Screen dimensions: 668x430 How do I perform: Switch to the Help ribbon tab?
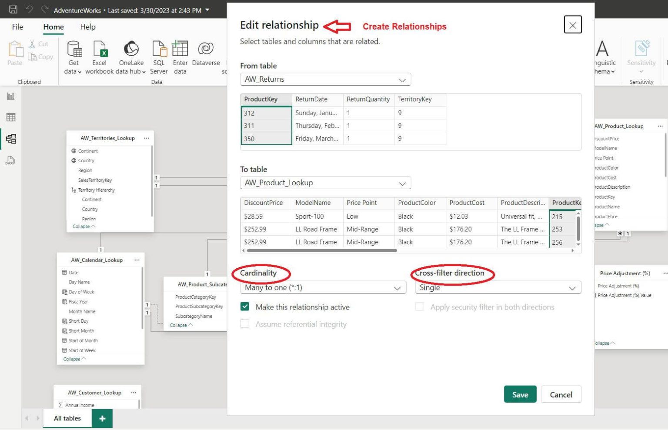pyautogui.click(x=88, y=27)
